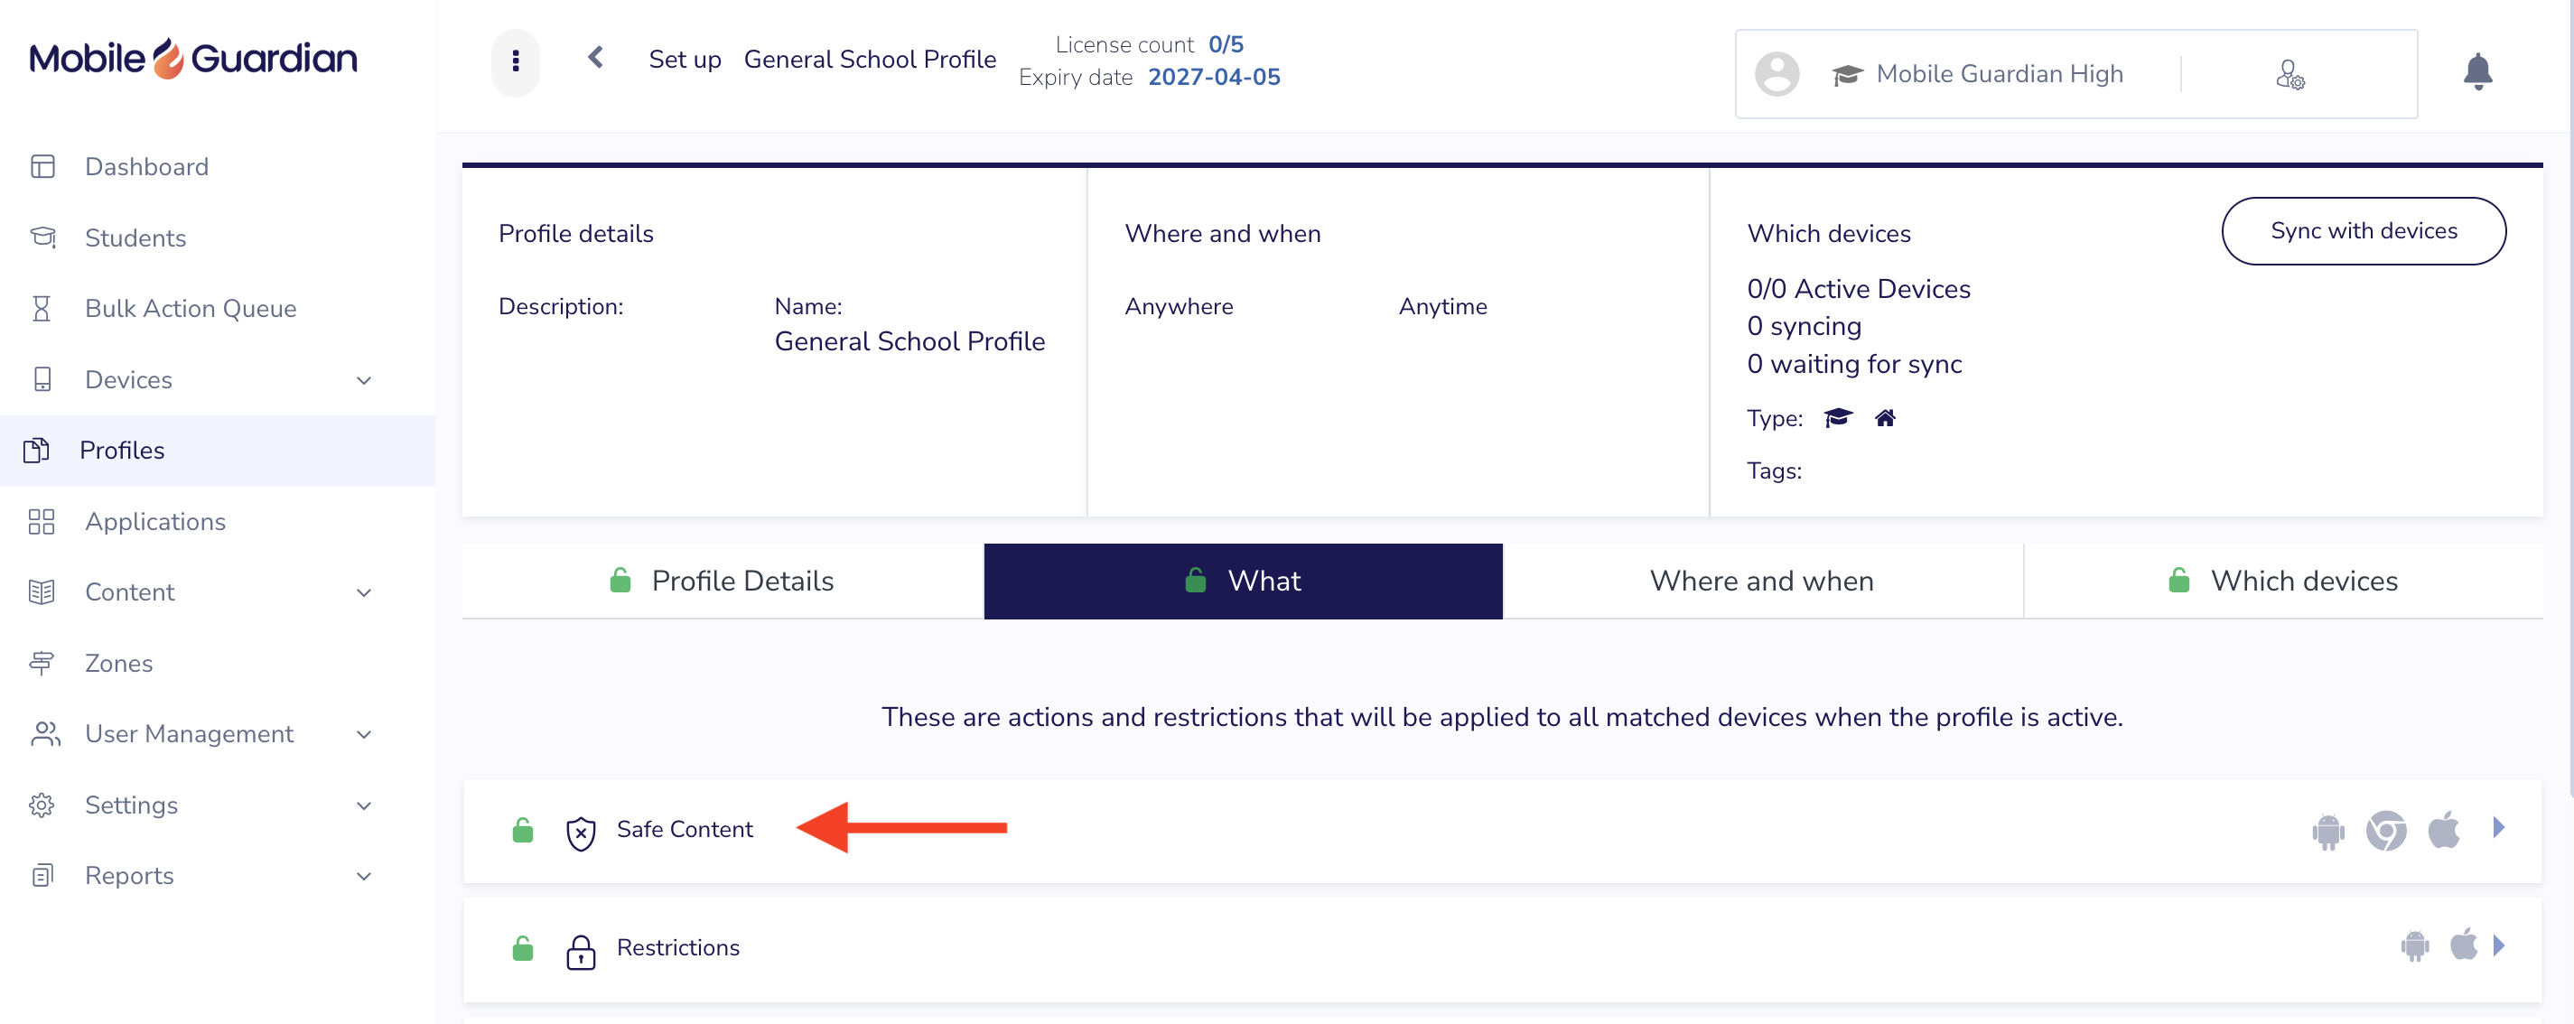Click the Chrome icon on Safe Content row
The image size is (2574, 1024).
[x=2385, y=830]
